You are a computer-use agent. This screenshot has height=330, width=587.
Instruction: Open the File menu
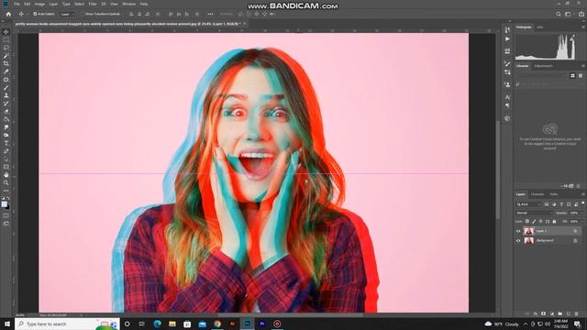click(17, 4)
